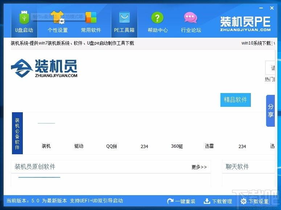The width and height of the screenshot is (281, 210).
Task: Open the 分享 share side tab
Action: [x=270, y=111]
